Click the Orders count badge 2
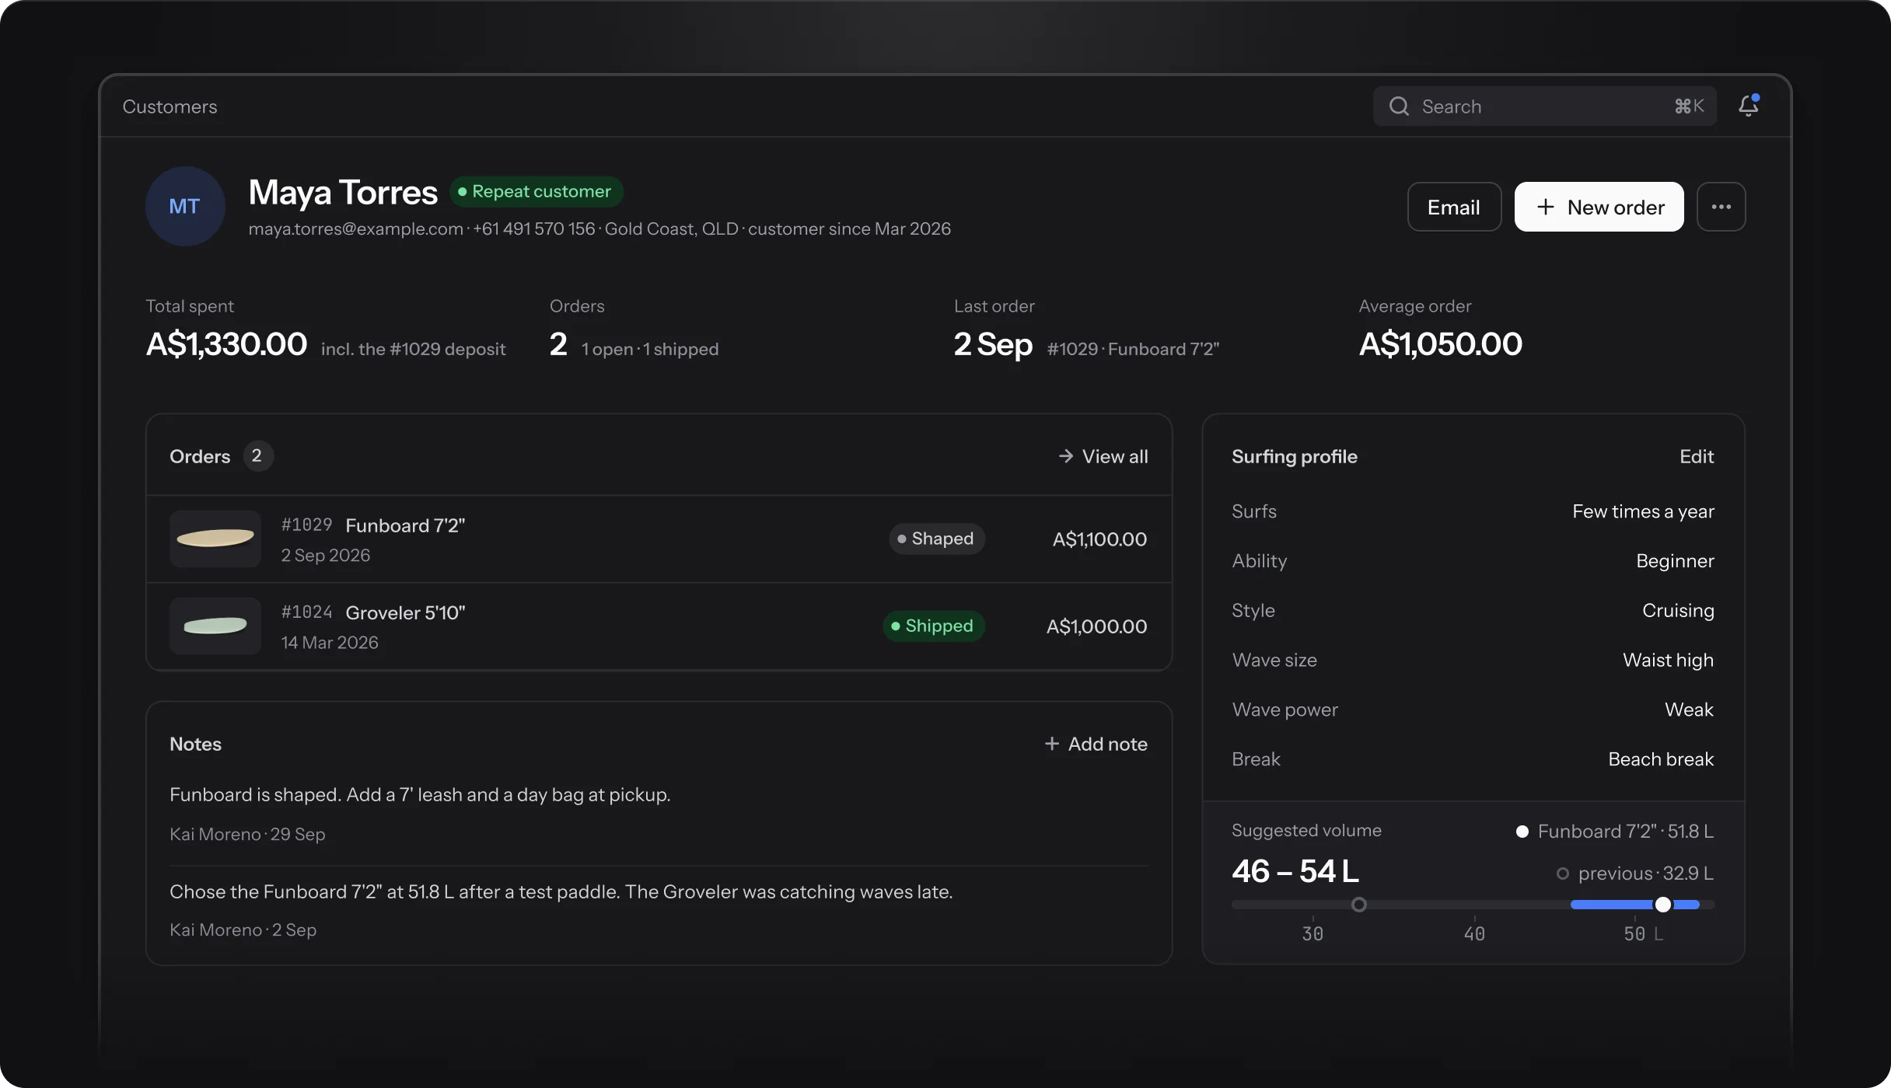This screenshot has height=1088, width=1891. click(x=257, y=456)
